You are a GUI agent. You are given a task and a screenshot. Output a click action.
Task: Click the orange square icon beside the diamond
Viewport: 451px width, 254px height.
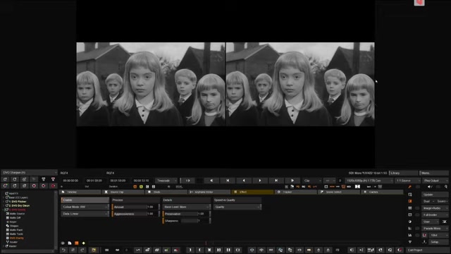coord(77,243)
